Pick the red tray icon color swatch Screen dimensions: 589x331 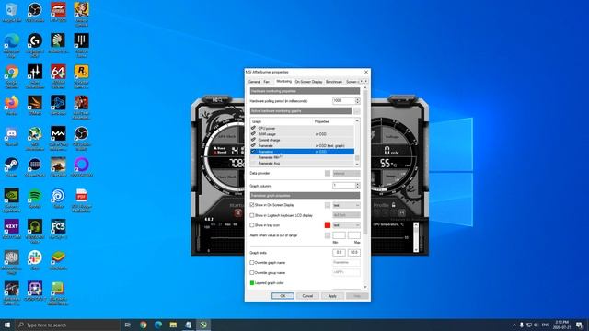point(328,225)
